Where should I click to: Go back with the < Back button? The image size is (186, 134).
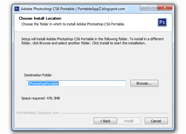point(105,121)
